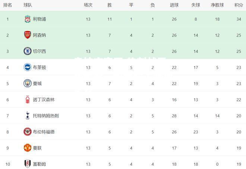This screenshot has height=169, width=246.
Task: Select the 净胜球 column header
Action: tap(217, 5)
